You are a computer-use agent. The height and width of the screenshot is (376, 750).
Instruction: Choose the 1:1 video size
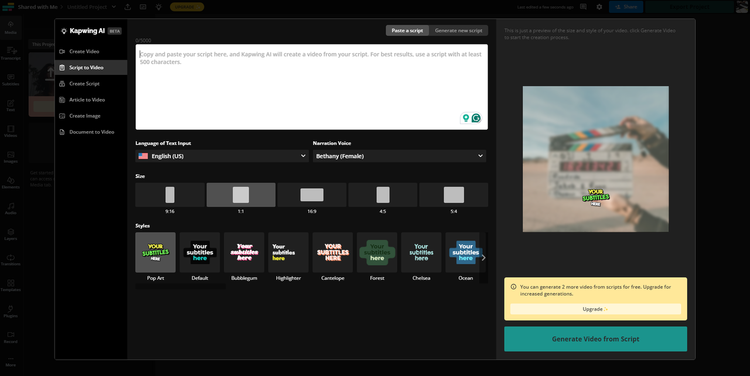tap(241, 194)
